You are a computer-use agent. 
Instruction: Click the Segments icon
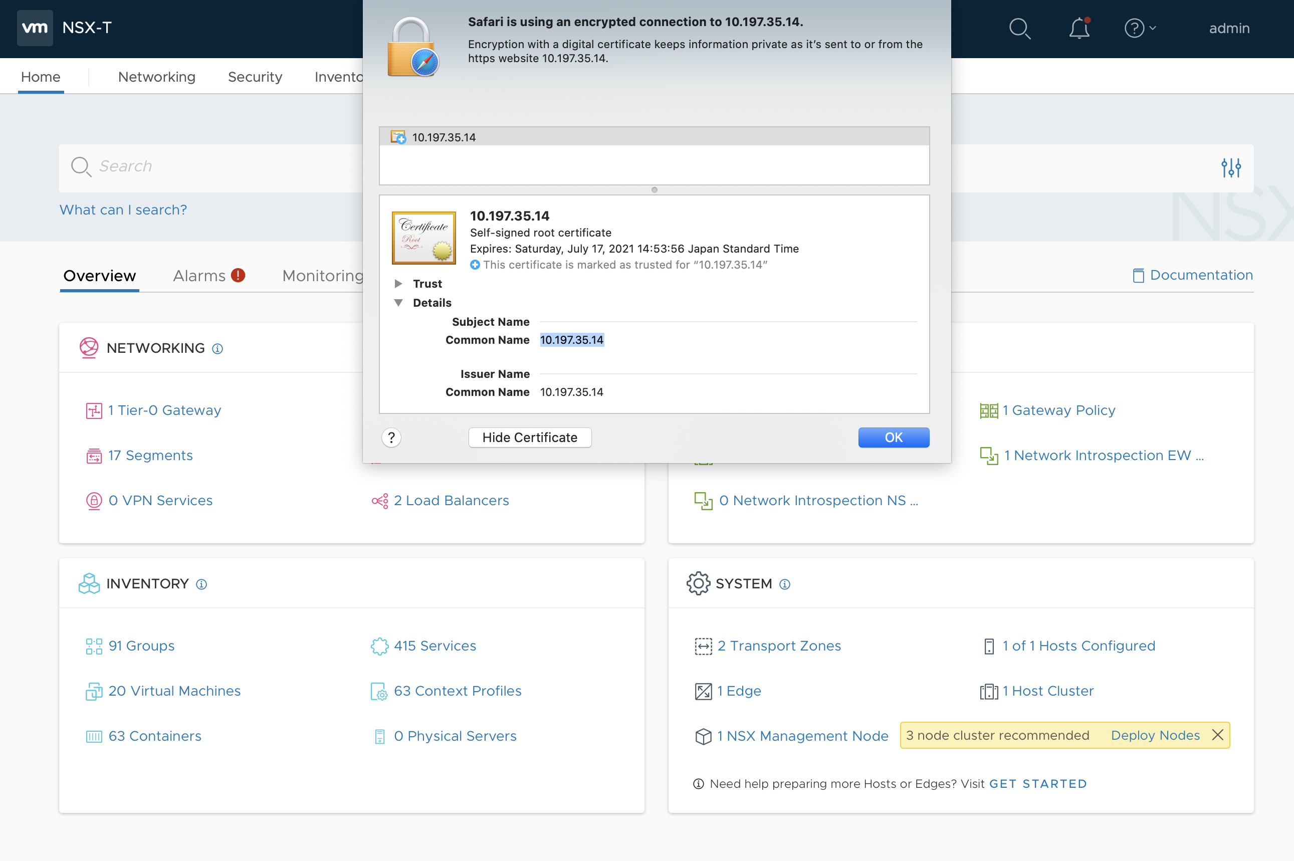click(x=94, y=456)
